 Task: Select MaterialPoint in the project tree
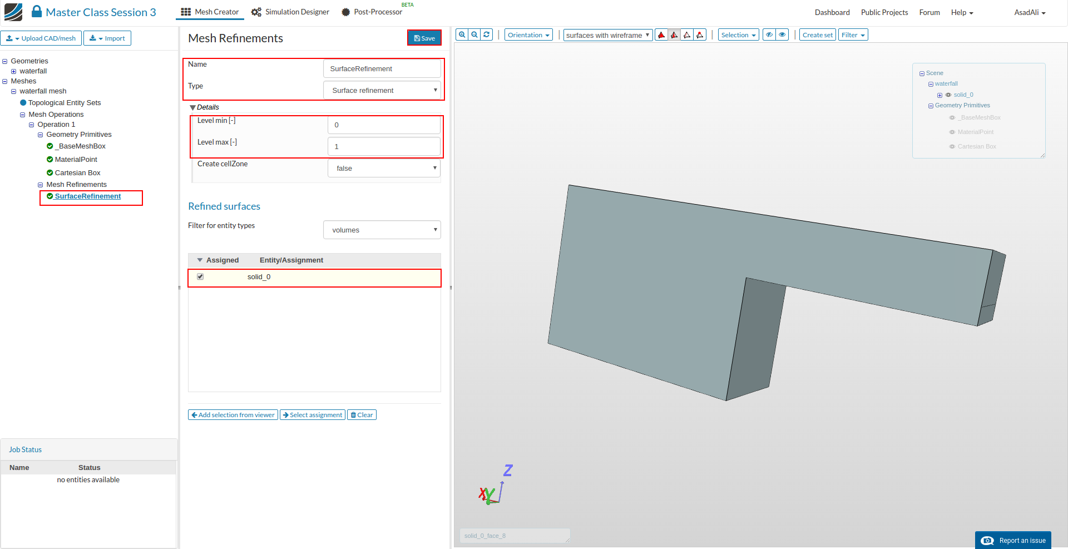click(76, 160)
